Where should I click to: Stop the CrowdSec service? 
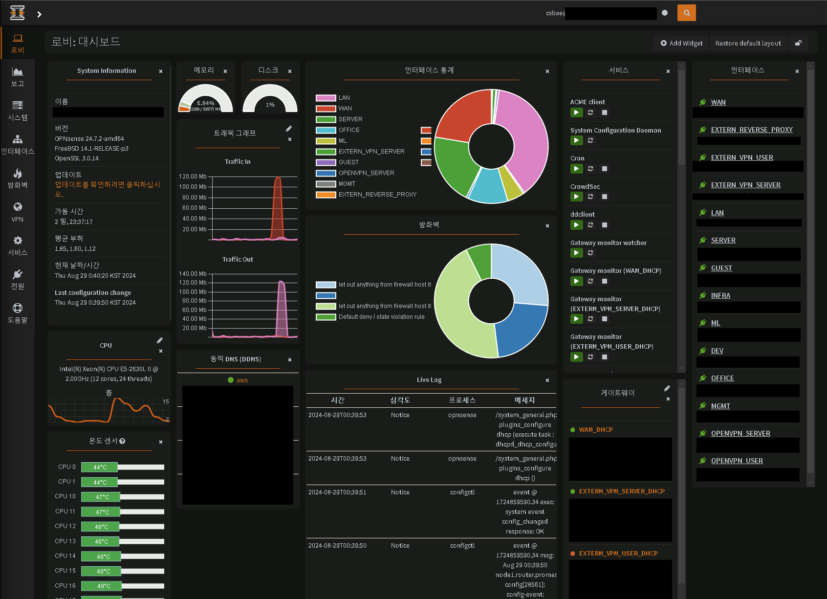605,197
